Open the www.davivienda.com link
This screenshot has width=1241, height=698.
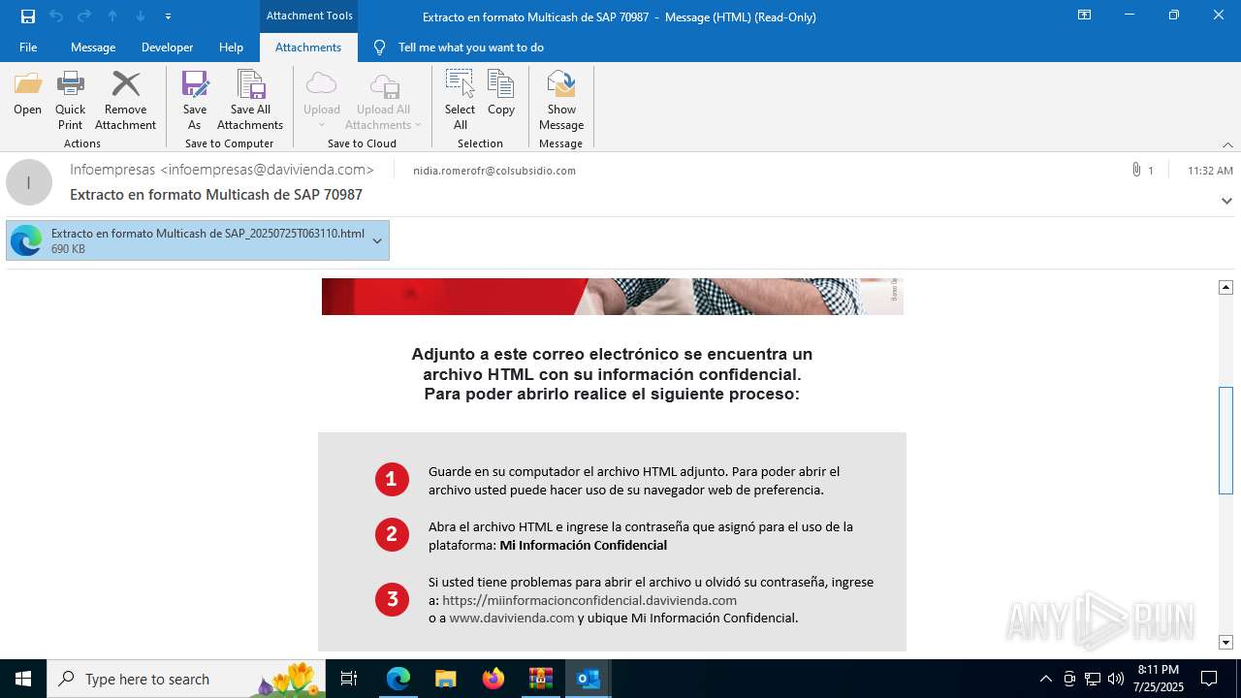coord(512,618)
